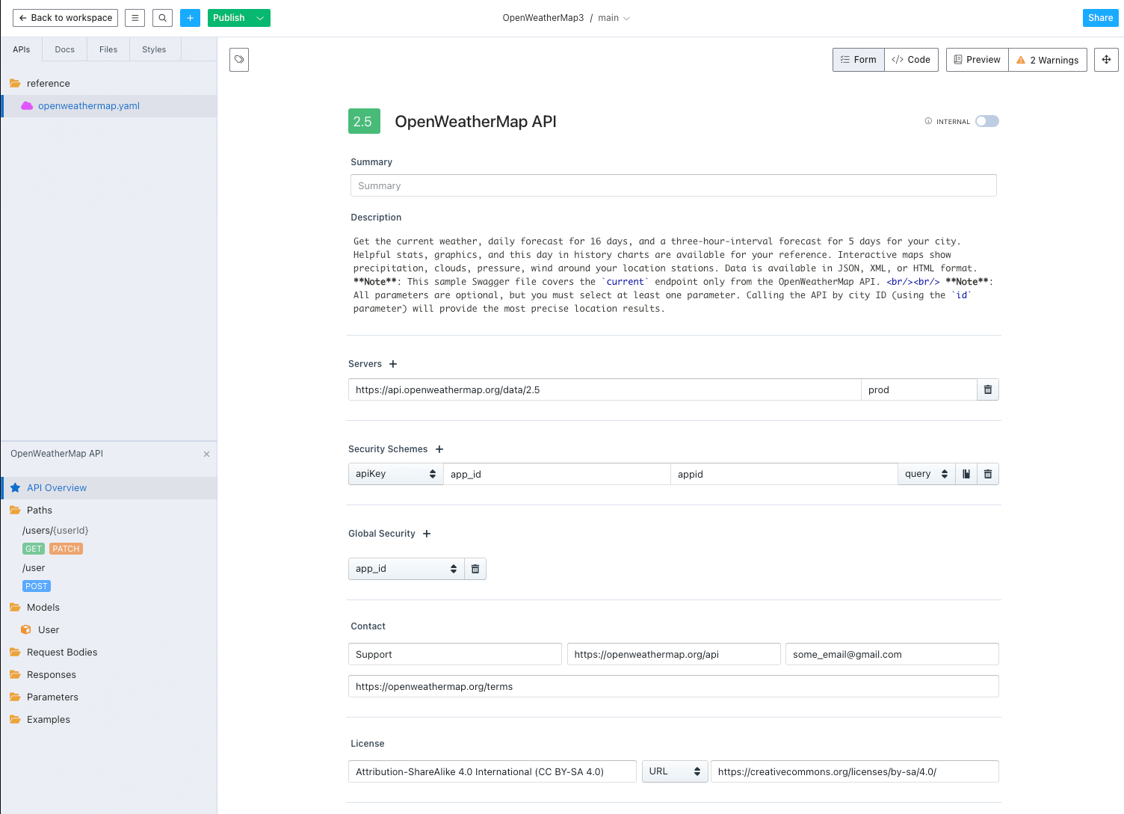1124x814 pixels.
Task: Edit the contact email field
Action: click(892, 654)
